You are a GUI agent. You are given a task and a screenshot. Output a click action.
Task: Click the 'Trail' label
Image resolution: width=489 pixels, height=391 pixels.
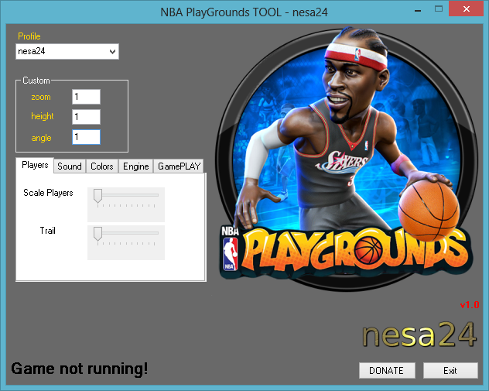pos(48,231)
